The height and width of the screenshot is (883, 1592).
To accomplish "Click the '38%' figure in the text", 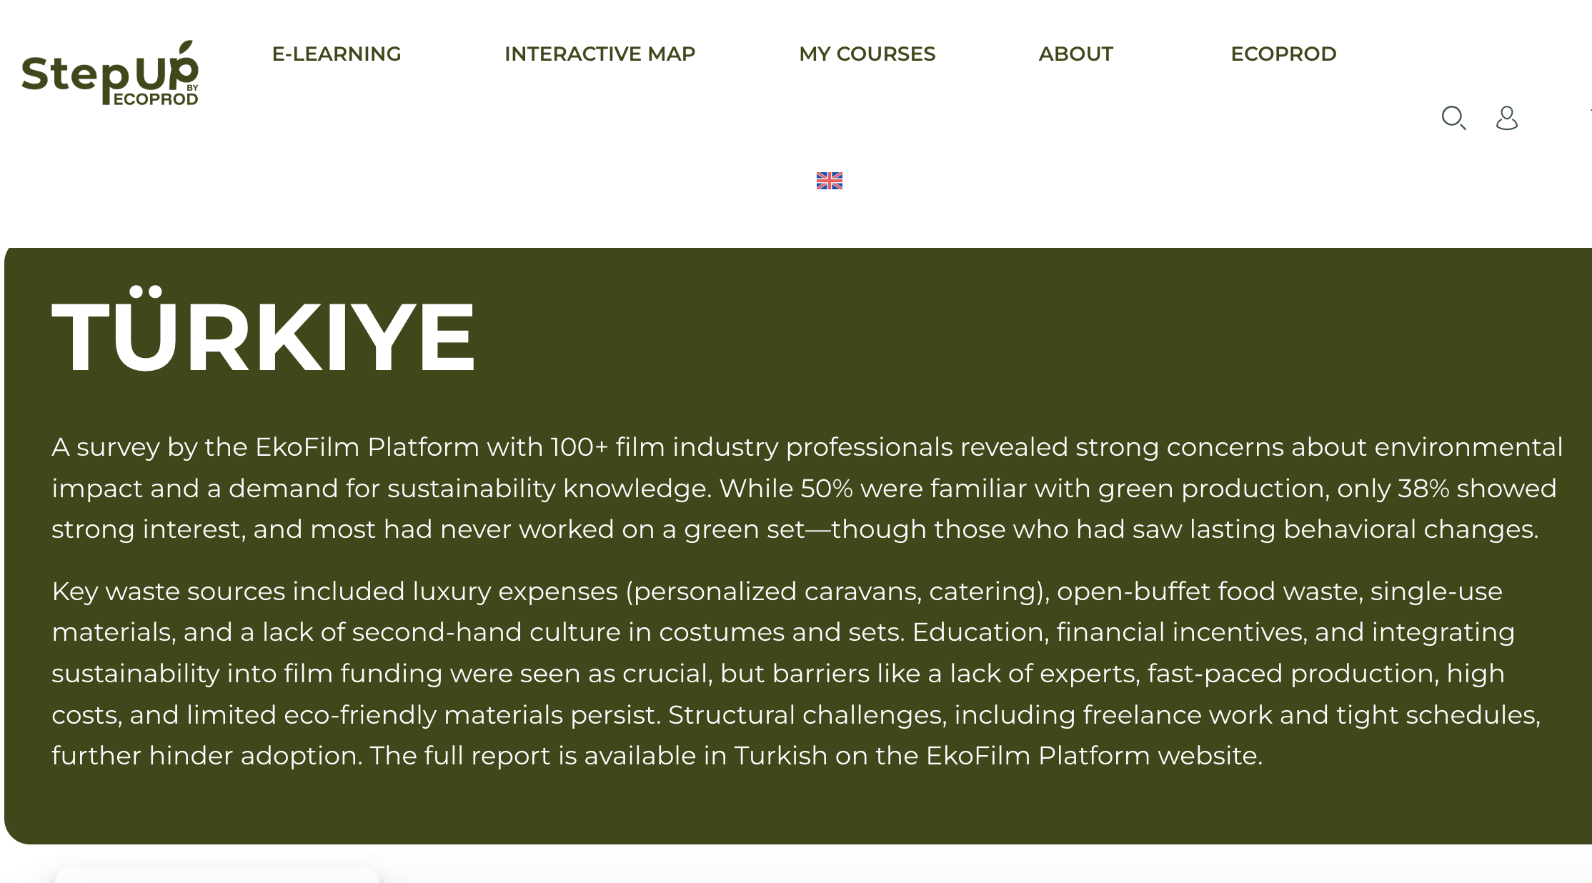I will (1423, 489).
